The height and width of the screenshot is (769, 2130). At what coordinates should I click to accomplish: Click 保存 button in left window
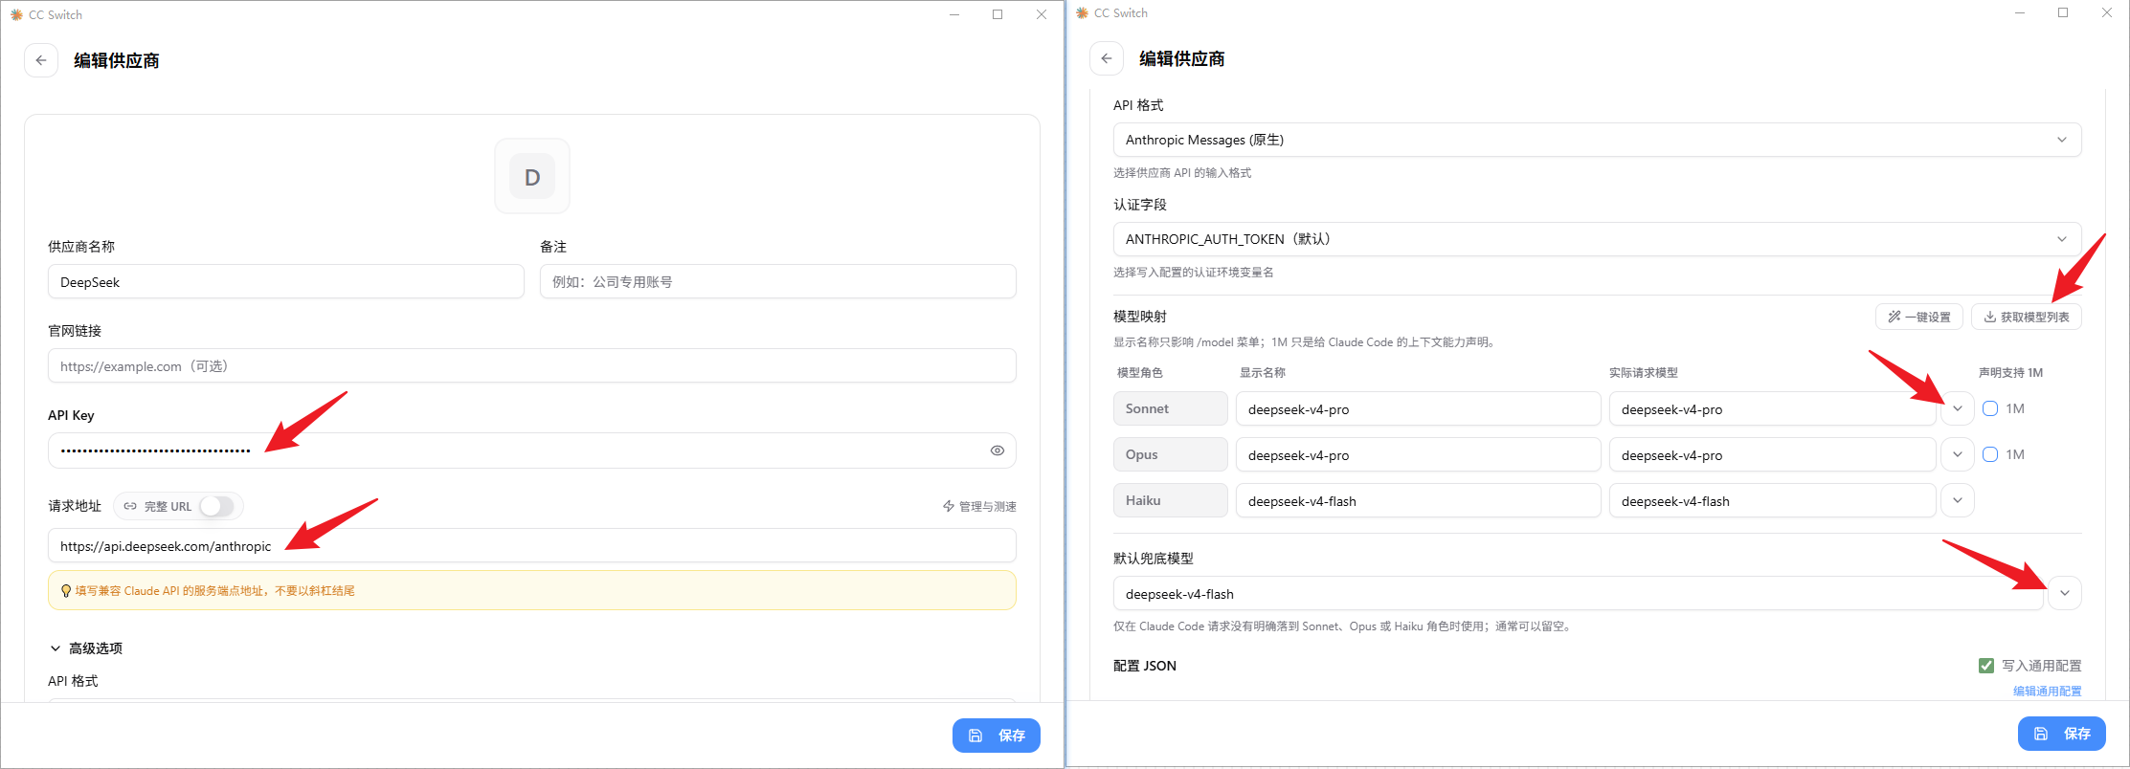coord(997,736)
